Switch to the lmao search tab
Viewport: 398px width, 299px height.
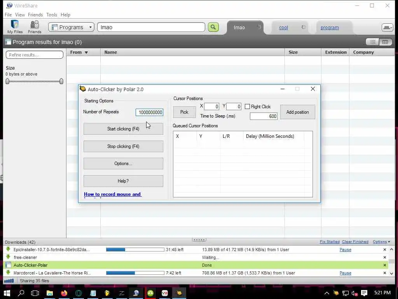click(x=239, y=28)
